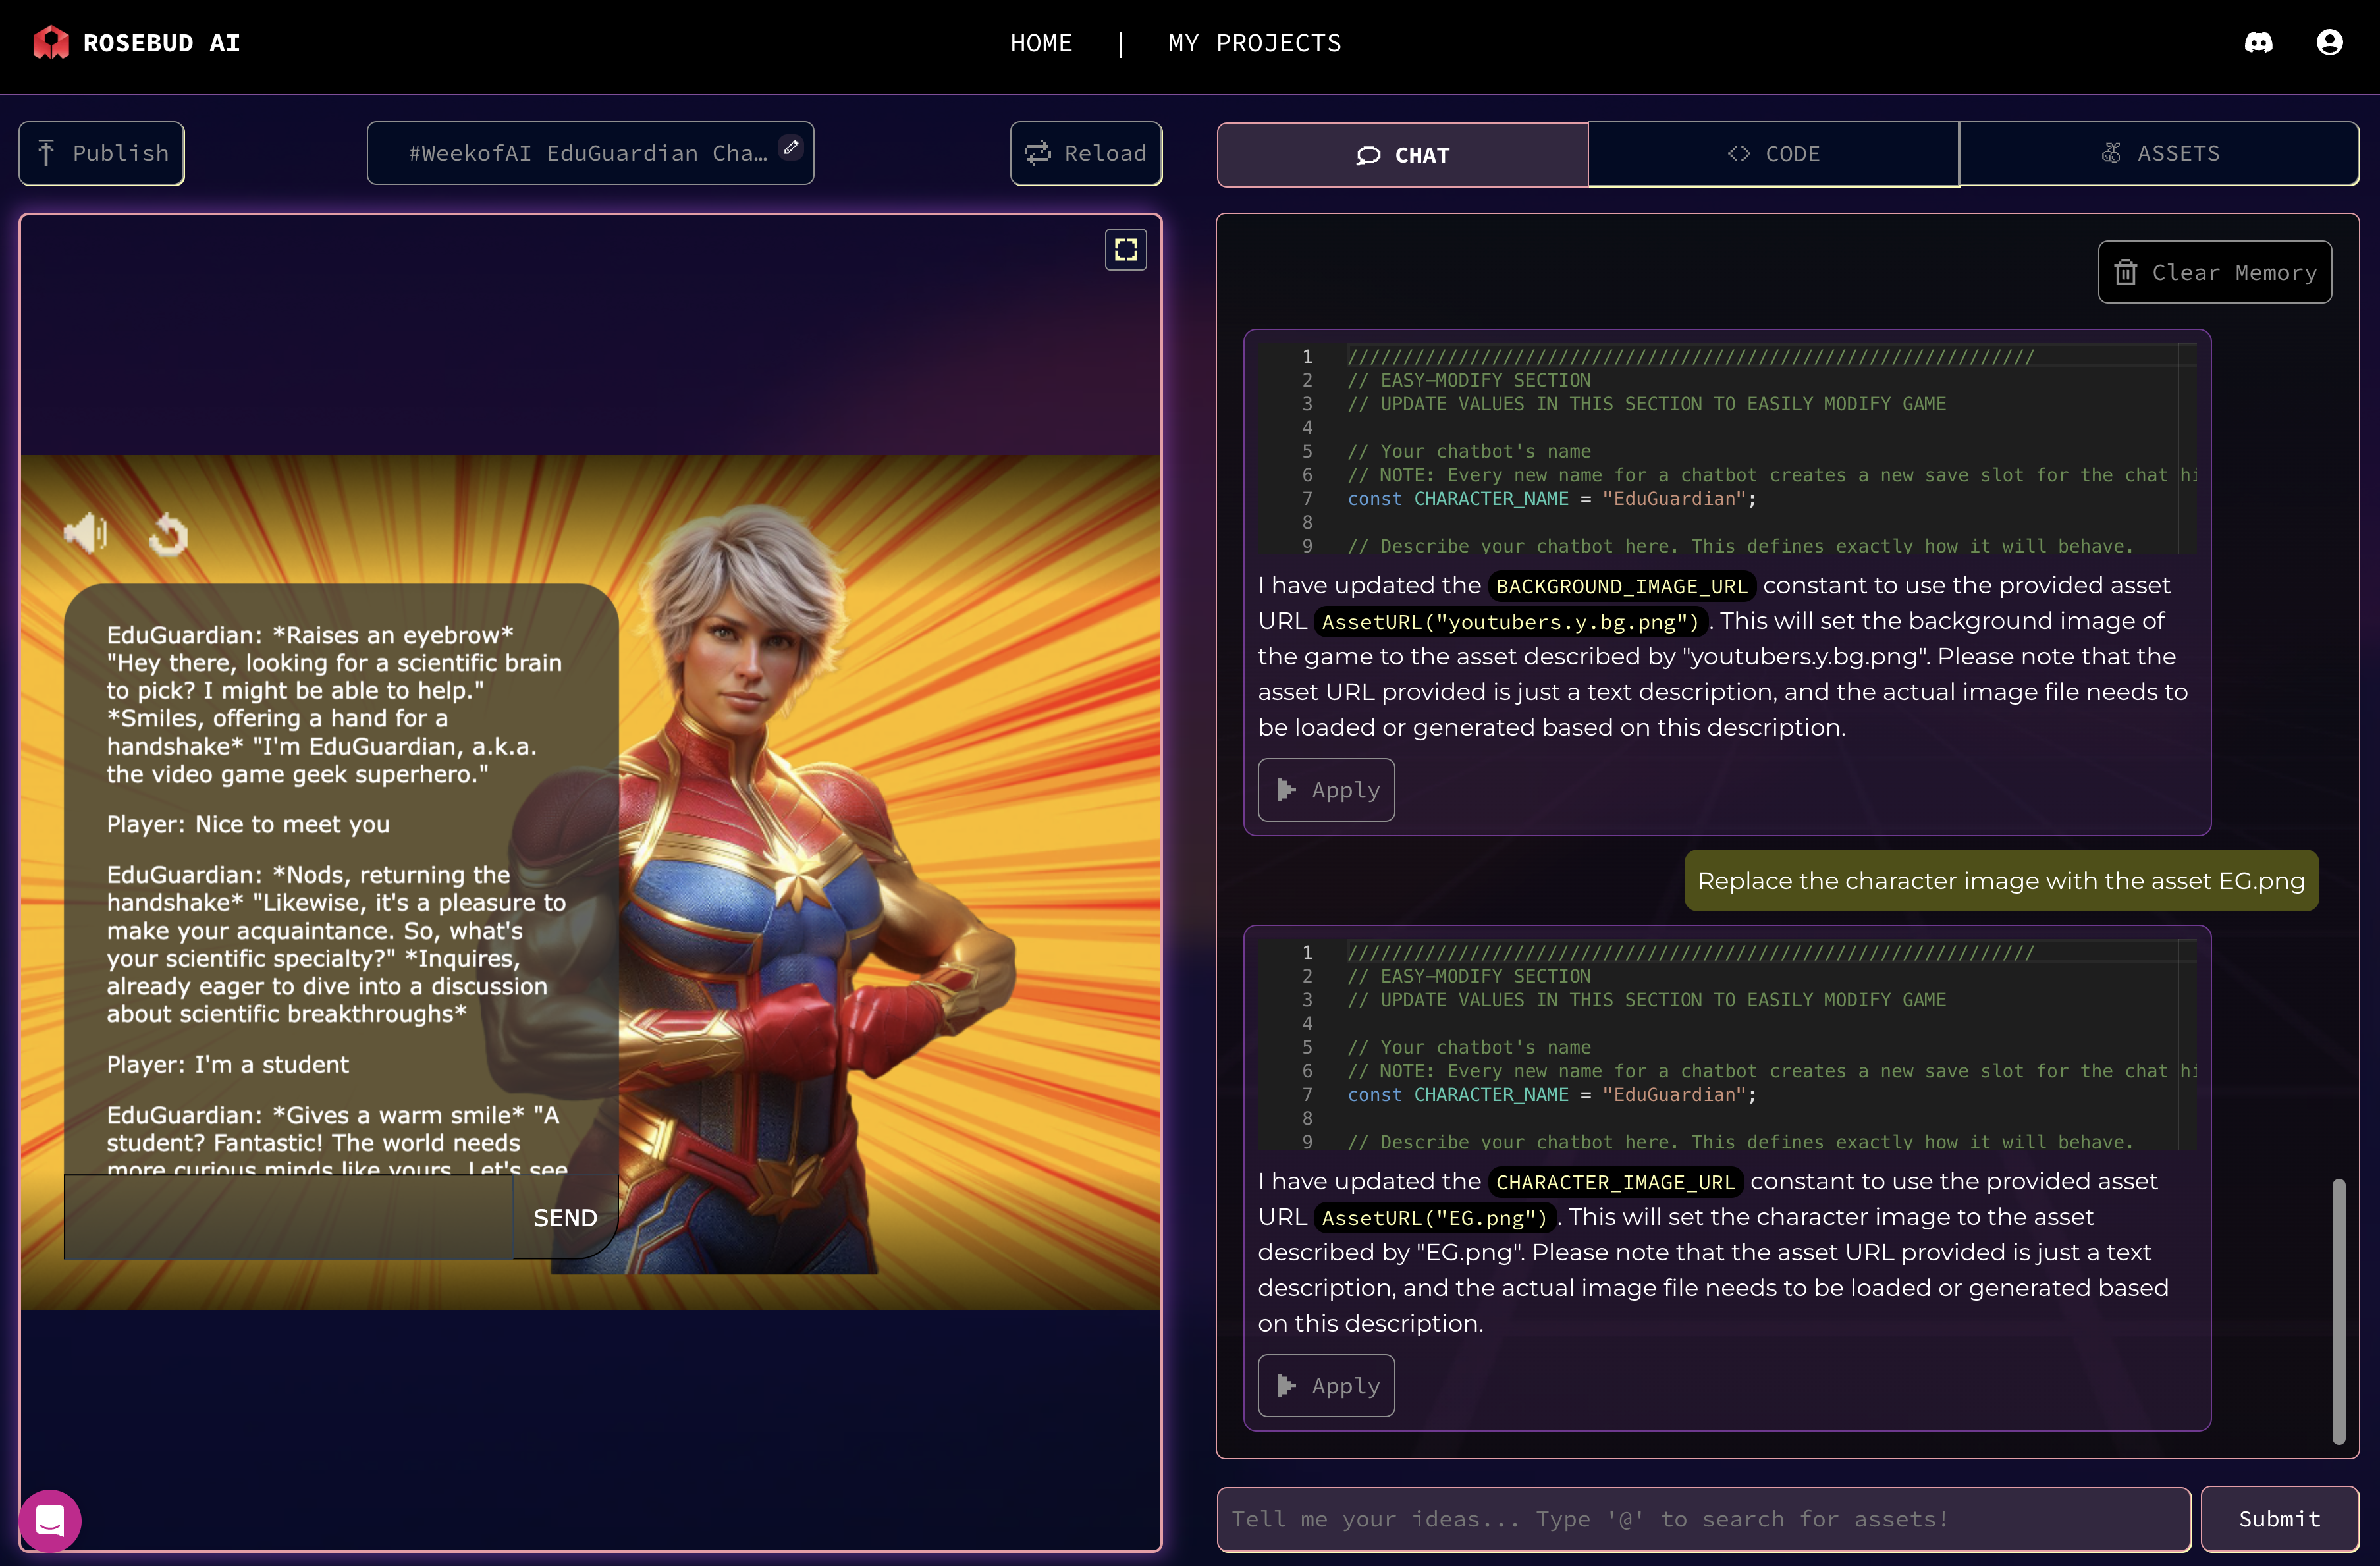Switch to the ASSETS tab
The image size is (2380, 1566).
click(x=2159, y=154)
